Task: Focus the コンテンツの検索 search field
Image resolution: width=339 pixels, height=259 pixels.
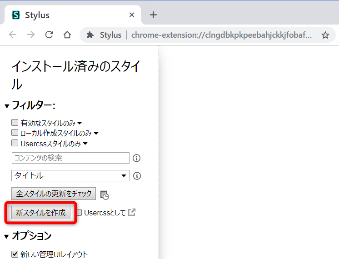Action: point(70,158)
